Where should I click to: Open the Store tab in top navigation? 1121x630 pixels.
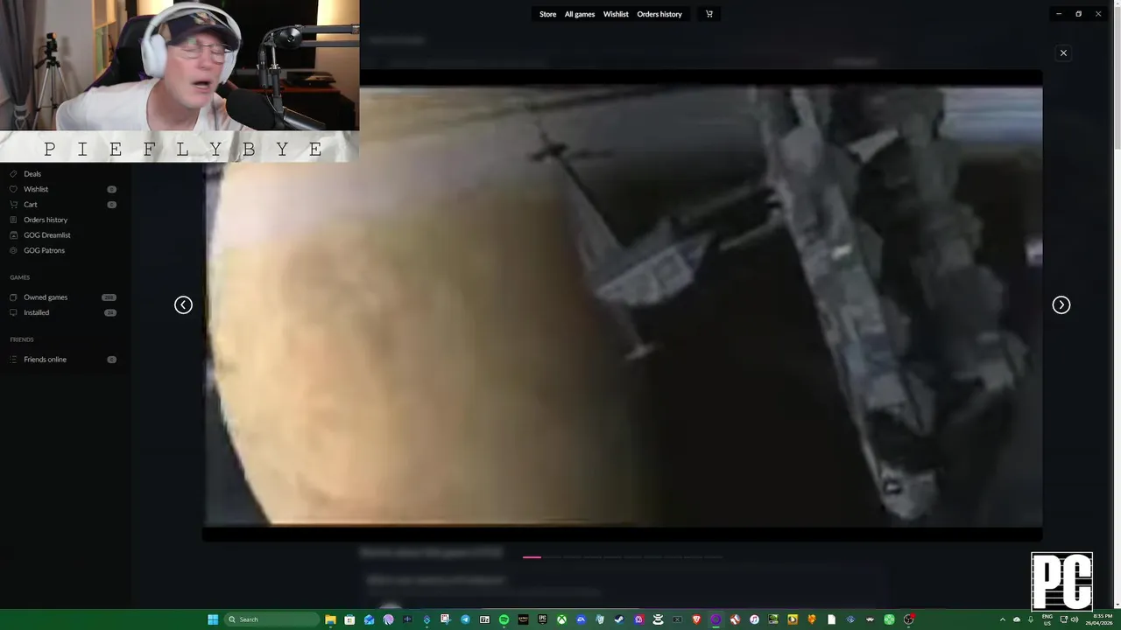547,14
